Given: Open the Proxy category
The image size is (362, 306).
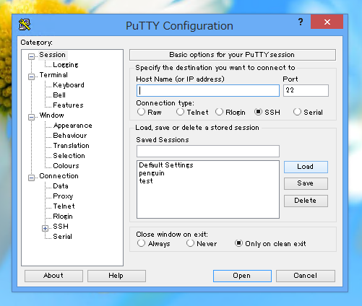Looking at the screenshot, I should [63, 196].
